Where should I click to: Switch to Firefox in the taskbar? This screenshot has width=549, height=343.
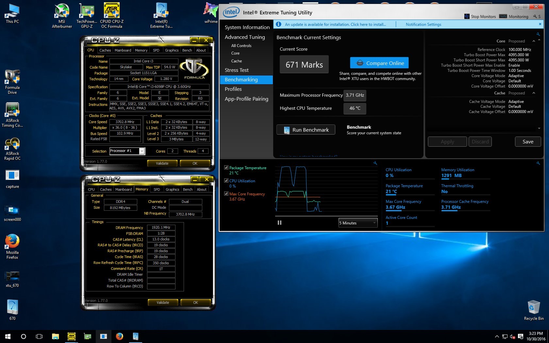[119, 336]
